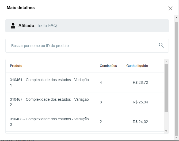Image resolution: width=179 pixels, height=141 pixels.
Task: Select product 310461 Variação 1 row
Action: 49,82
